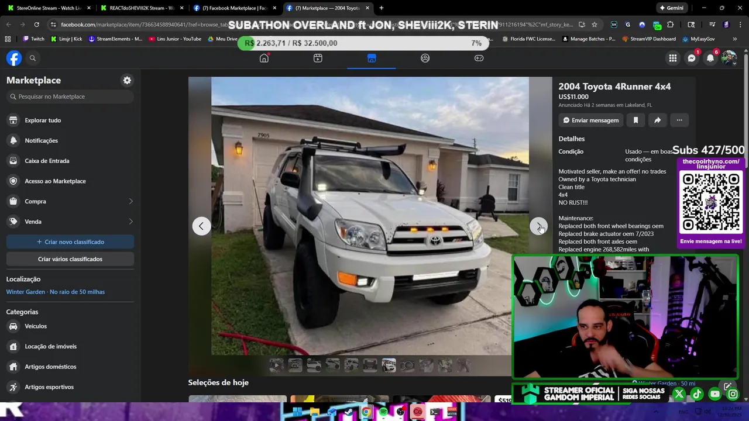Viewport: 749px width, 421px height.
Task: Click the Pesquisar no Marketplace search field
Action: click(70, 96)
